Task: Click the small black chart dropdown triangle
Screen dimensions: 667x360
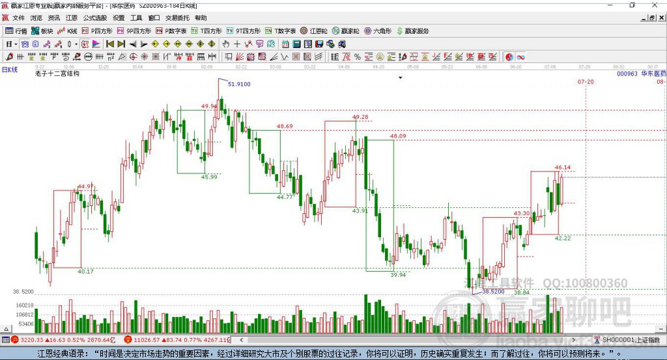Action: (401, 78)
